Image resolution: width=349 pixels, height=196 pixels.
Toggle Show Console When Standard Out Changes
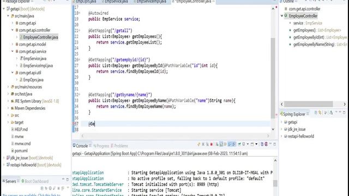pyautogui.click(x=229, y=144)
